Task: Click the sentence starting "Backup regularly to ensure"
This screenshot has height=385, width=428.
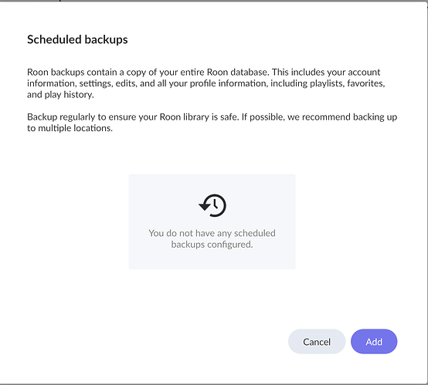Action: (212, 123)
